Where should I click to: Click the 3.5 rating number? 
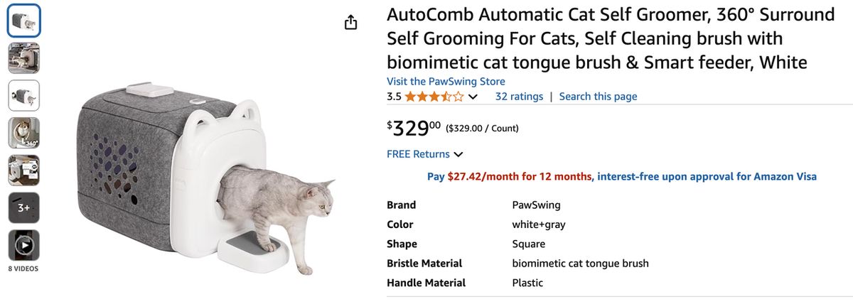coord(394,97)
